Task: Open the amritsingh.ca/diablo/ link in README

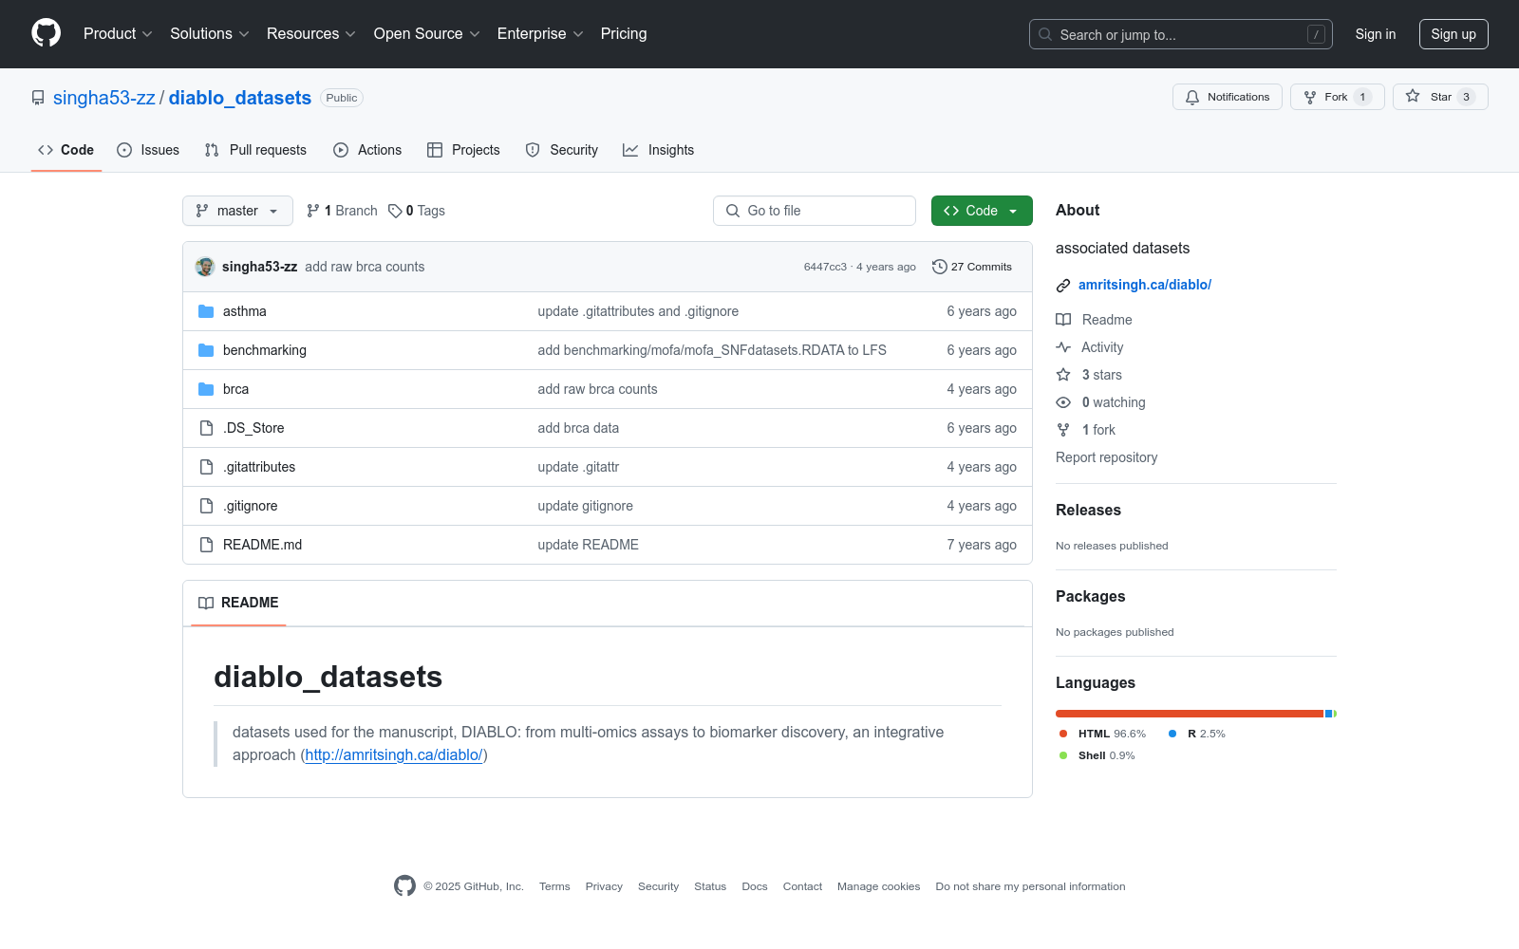Action: [x=394, y=755]
